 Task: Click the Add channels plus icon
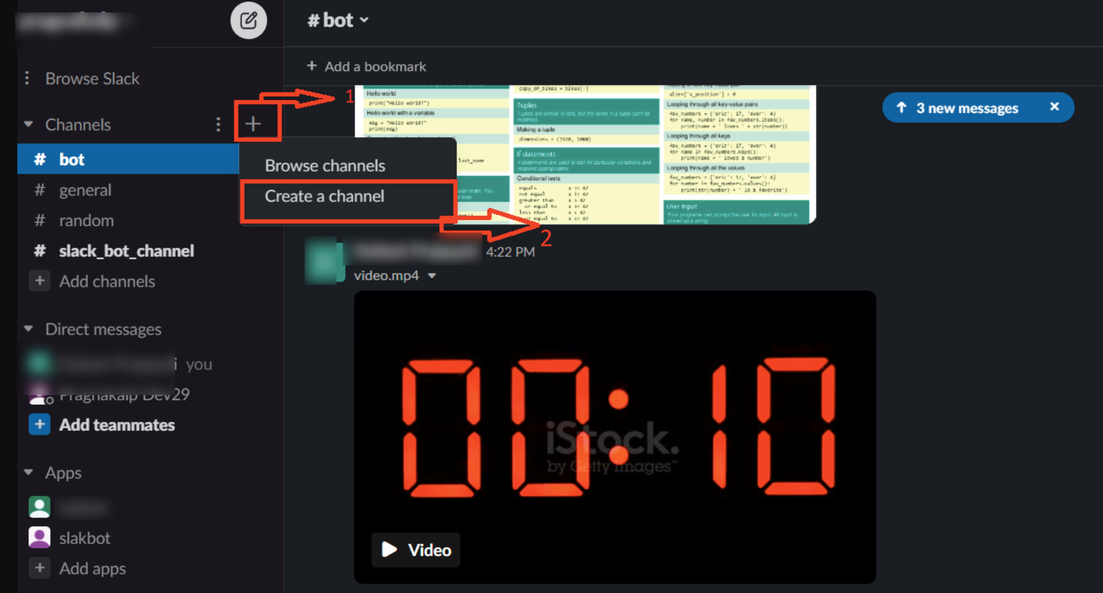click(x=40, y=281)
